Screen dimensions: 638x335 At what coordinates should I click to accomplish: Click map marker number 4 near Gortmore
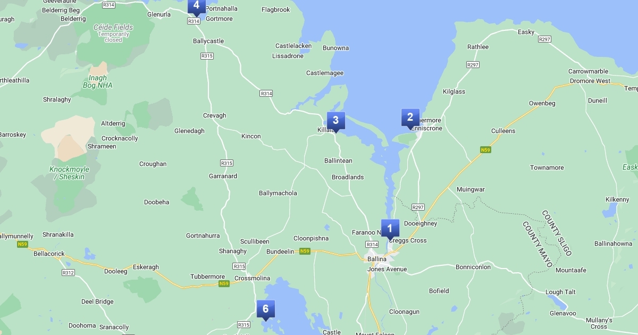197,7
